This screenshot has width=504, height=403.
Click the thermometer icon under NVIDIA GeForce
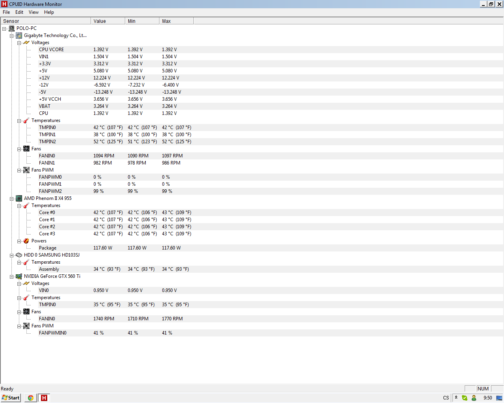(x=26, y=298)
